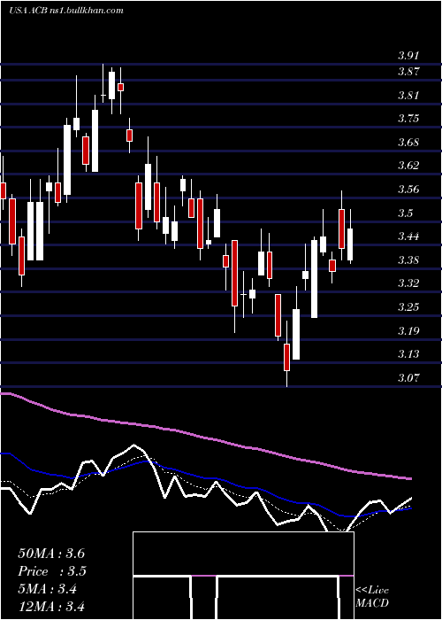Click the '12MA : 3.4' legend text

[x=51, y=606]
